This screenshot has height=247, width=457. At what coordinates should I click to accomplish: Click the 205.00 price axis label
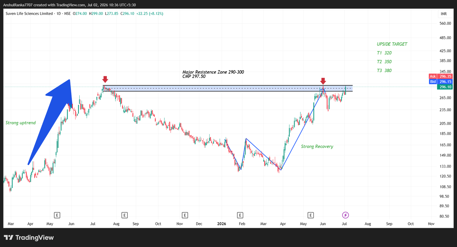coord(445,124)
